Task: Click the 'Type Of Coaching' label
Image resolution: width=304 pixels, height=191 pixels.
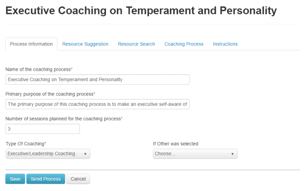Action: 25,144
